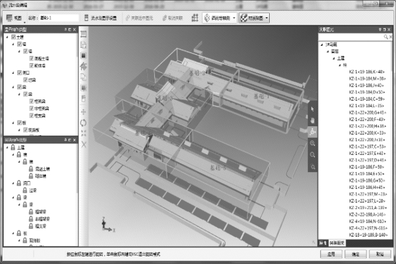
Task: Select the arrow pointer navigation tool
Action: point(312,109)
